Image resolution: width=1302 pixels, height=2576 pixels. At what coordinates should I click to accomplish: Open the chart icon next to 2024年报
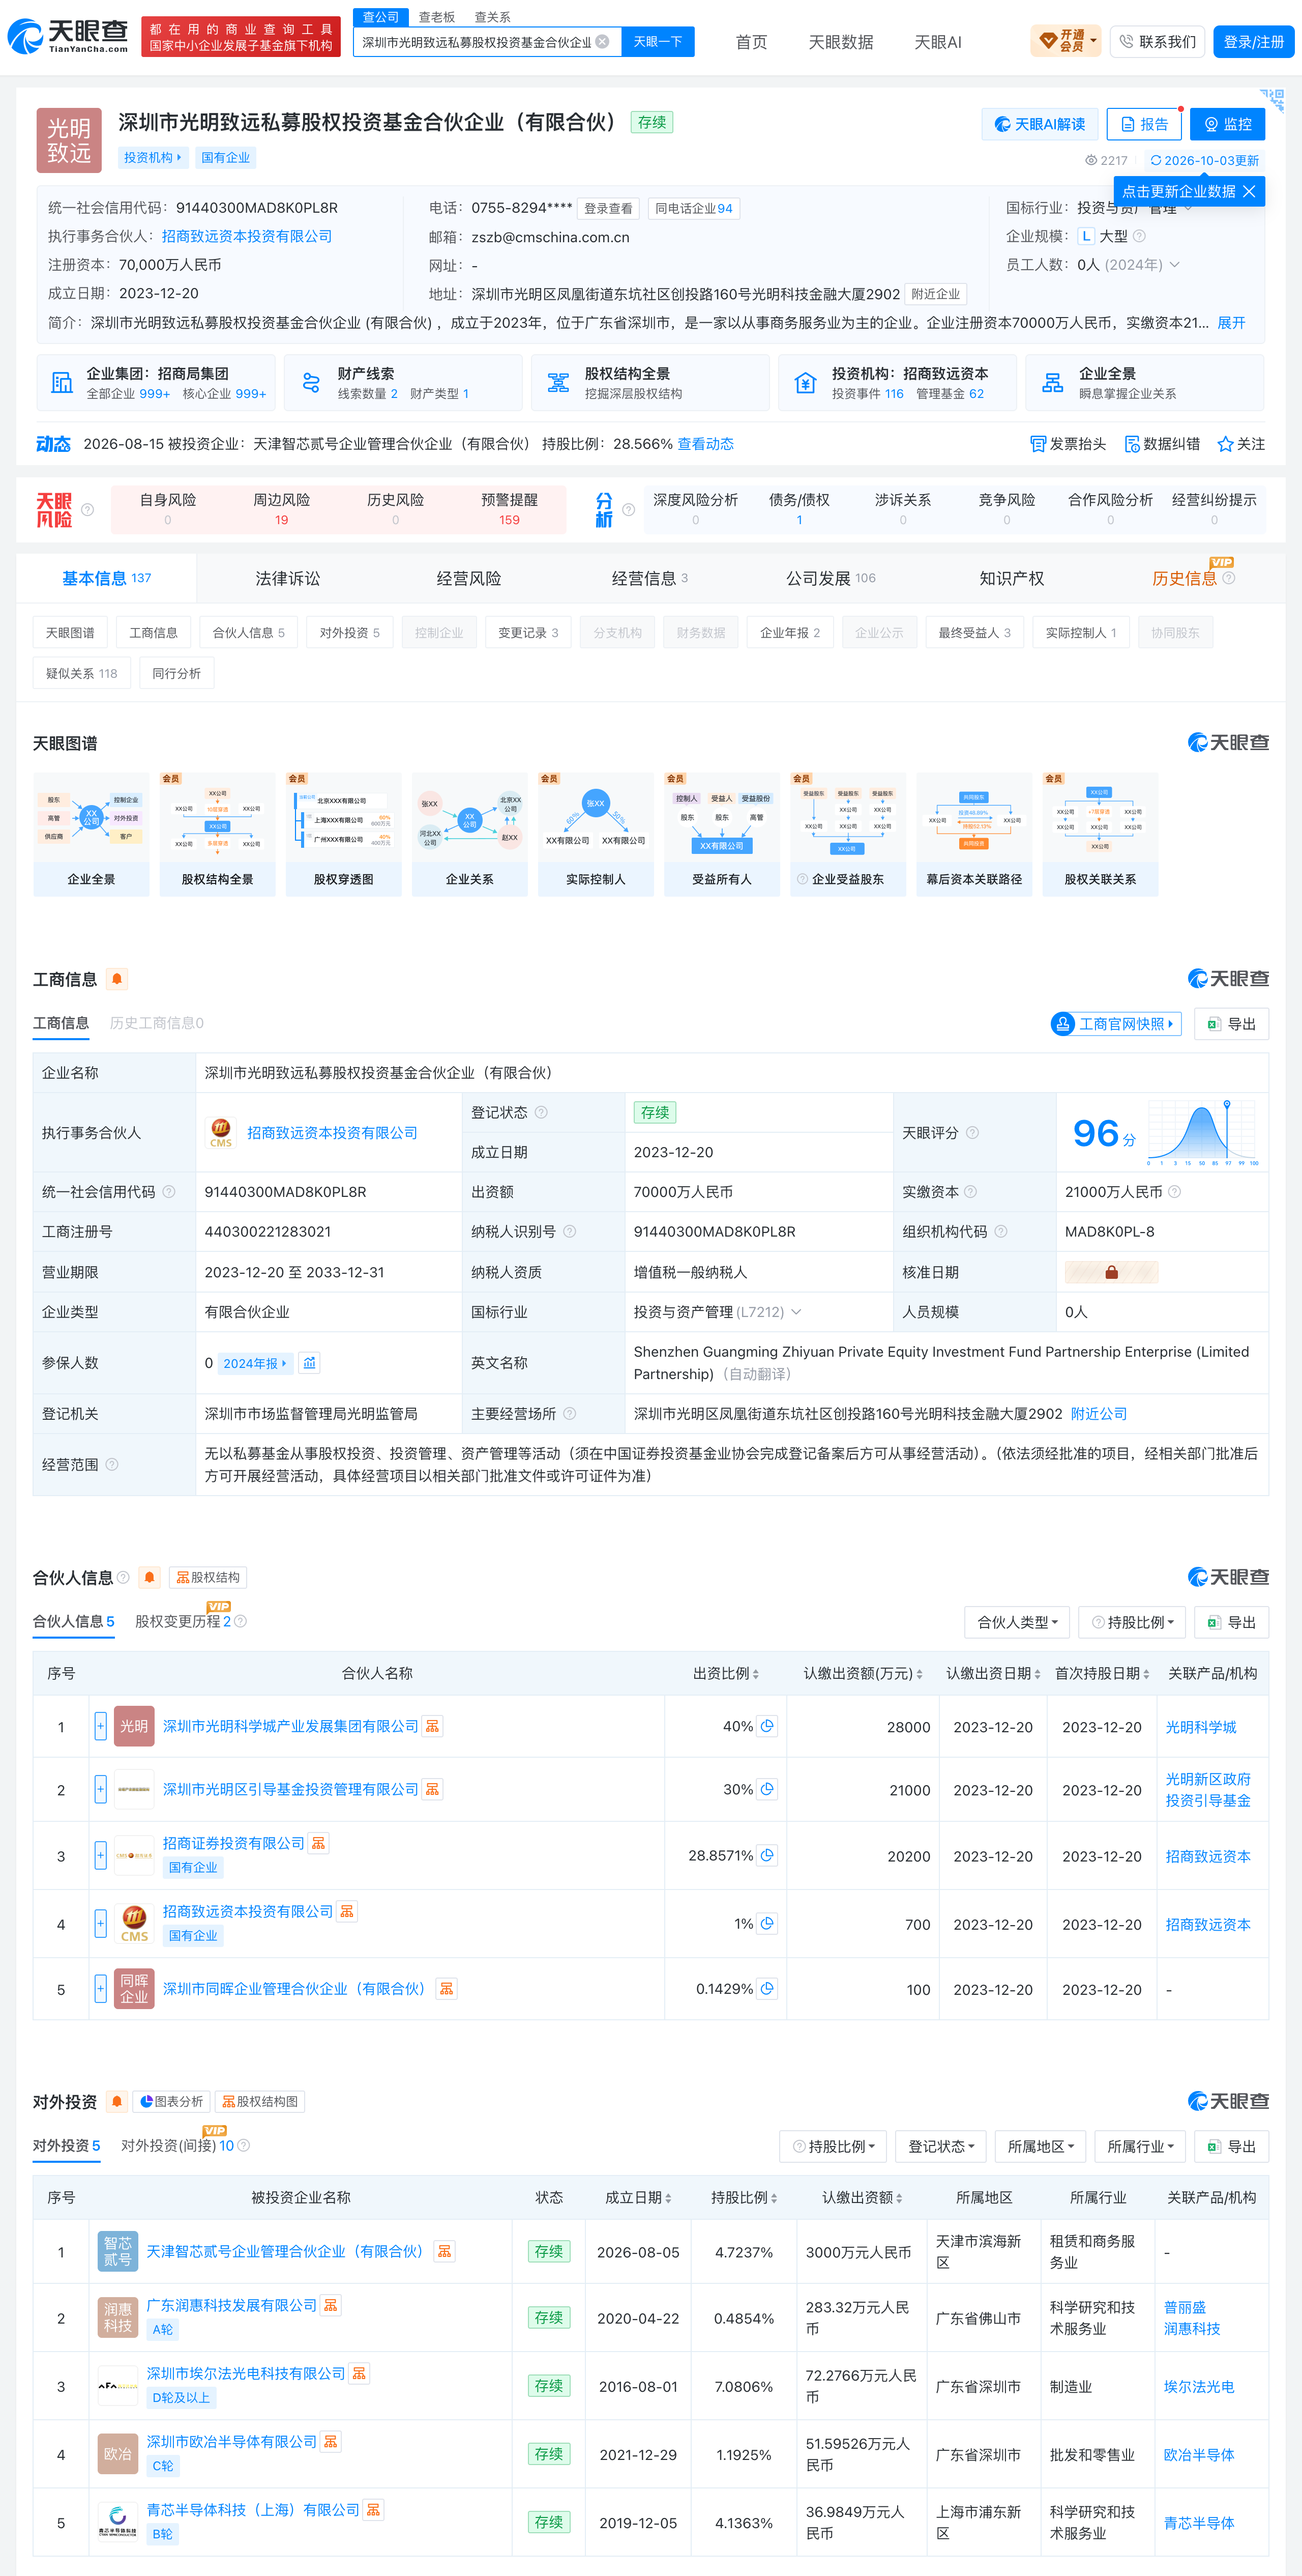(310, 1363)
